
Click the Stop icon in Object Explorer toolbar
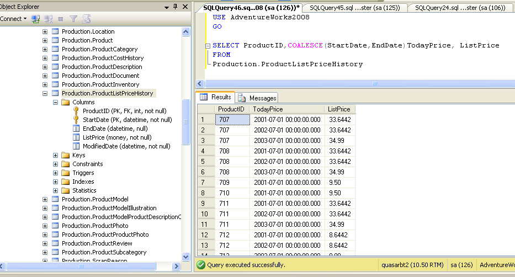point(60,19)
